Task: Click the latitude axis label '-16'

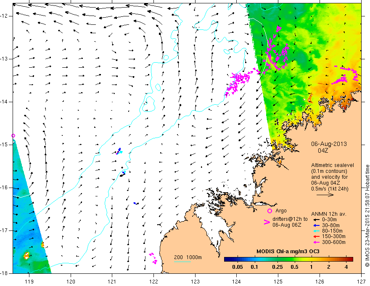Action: [4, 188]
